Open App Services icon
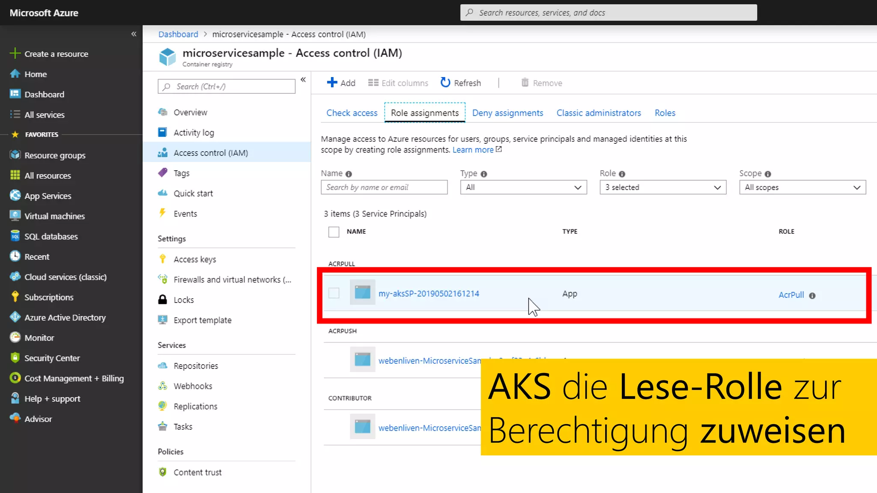Screen dimensions: 877x493 tap(15, 196)
